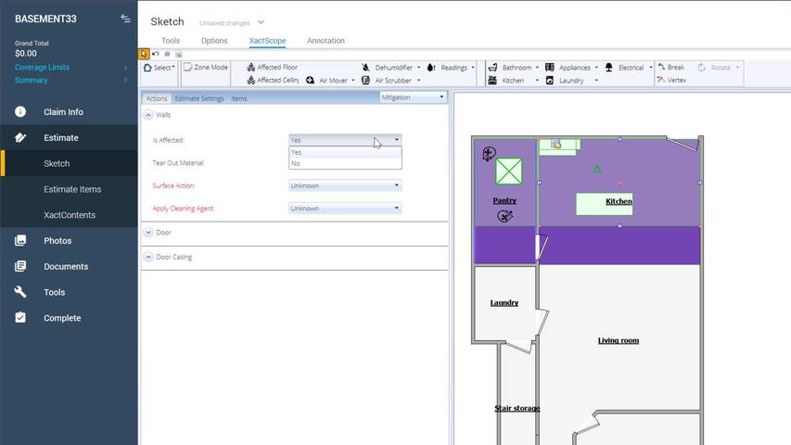Click the Bathroom fixtures icon
Image resolution: width=791 pixels, height=445 pixels.
click(492, 67)
